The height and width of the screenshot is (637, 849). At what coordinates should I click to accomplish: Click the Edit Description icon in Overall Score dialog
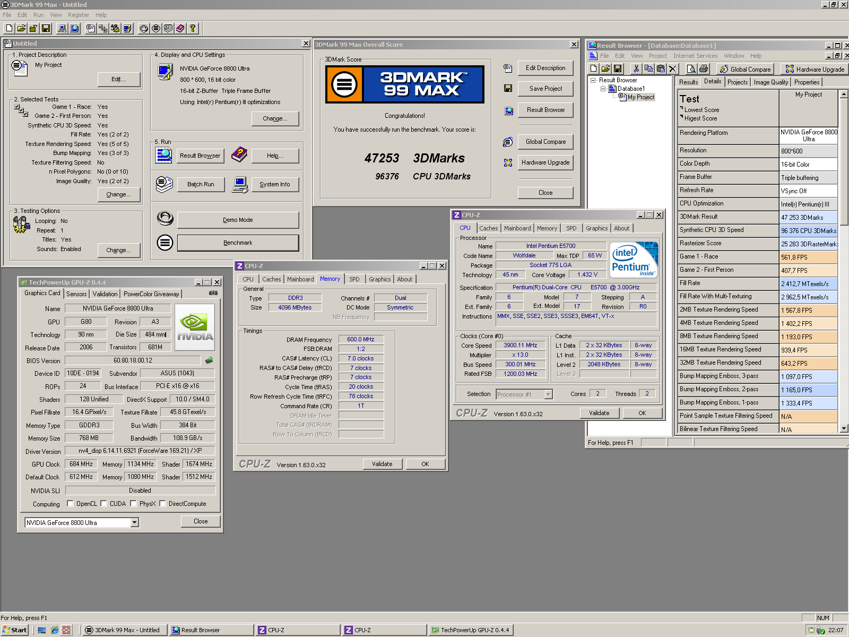(508, 68)
